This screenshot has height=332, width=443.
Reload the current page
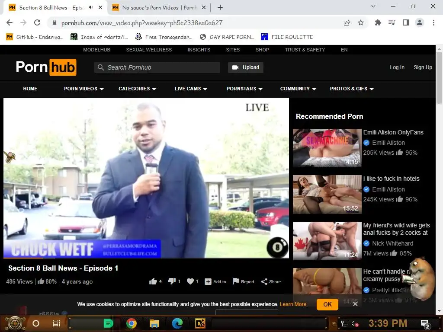[x=37, y=22]
